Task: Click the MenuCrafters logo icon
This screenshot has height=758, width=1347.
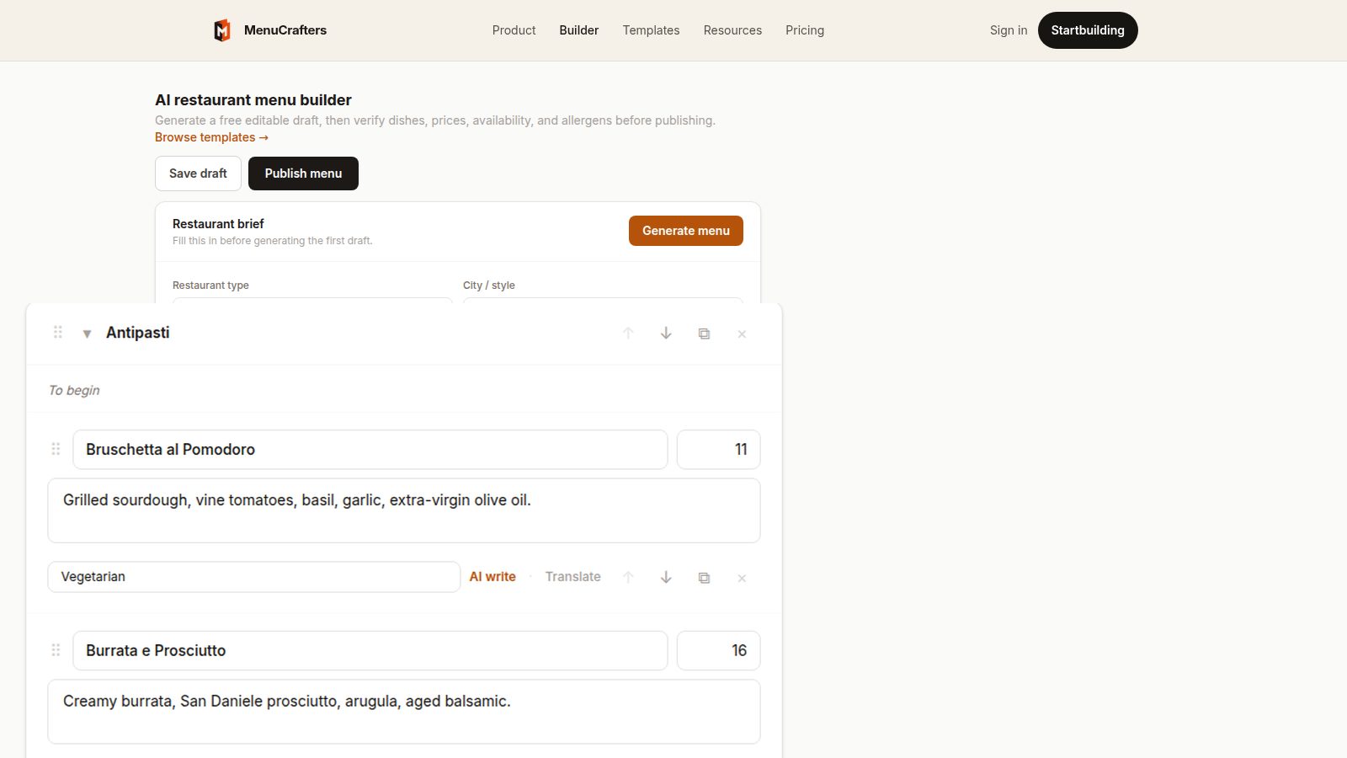Action: [x=222, y=30]
